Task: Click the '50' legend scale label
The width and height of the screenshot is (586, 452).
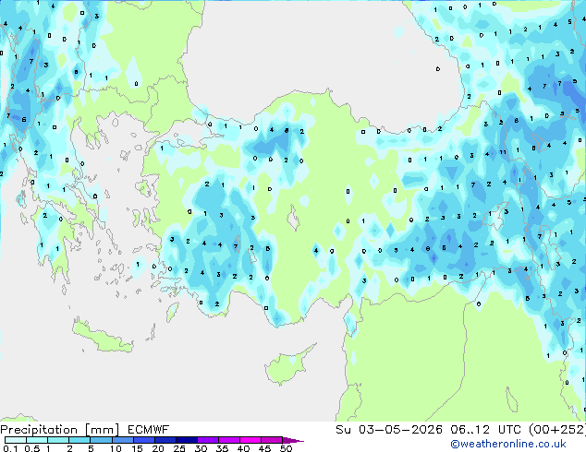Action: pyautogui.click(x=286, y=448)
